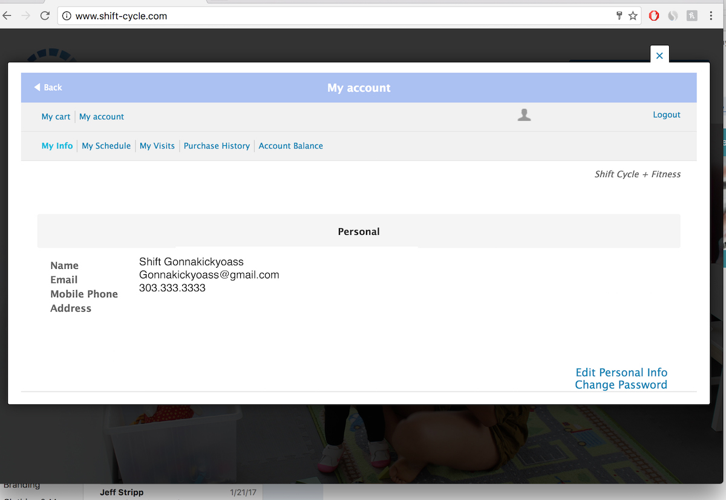Switch to My Visits tab
The height and width of the screenshot is (500, 726).
[x=157, y=146]
